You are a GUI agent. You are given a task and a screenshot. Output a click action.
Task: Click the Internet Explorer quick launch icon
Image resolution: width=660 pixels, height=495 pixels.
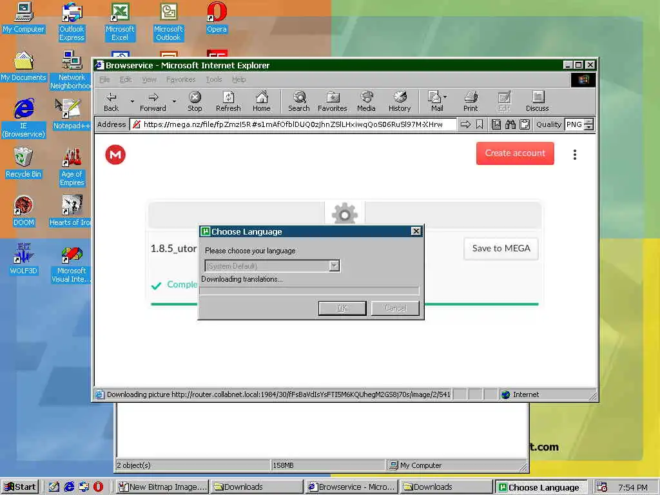point(69,487)
